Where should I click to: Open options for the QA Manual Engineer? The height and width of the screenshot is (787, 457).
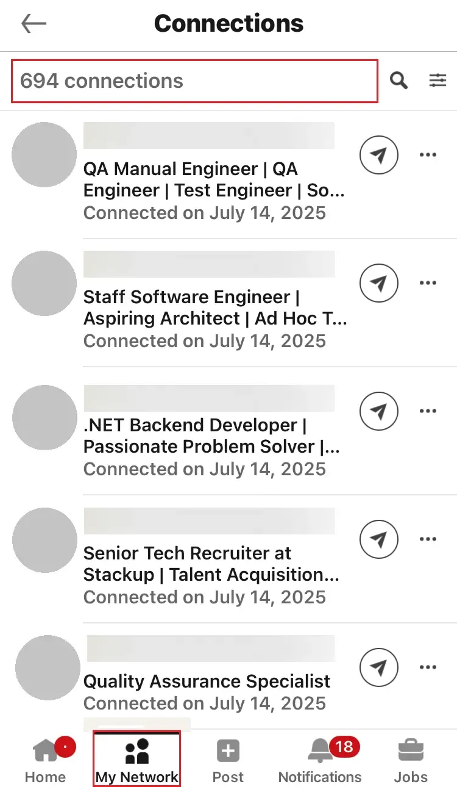[428, 156]
